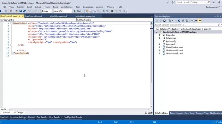Image resolution: width=222 pixels, height=124 pixels.
Task: Click Sync with Active Document icon
Action: click(x=176, y=21)
